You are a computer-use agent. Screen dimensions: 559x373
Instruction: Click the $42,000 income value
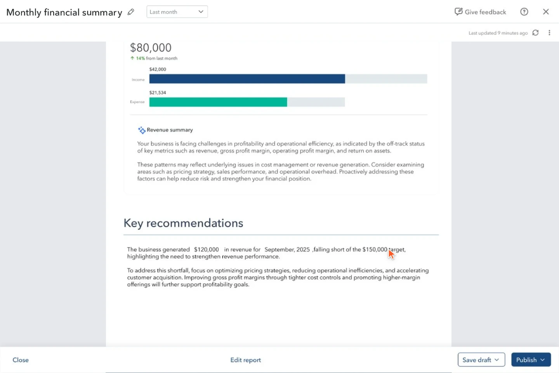click(158, 69)
